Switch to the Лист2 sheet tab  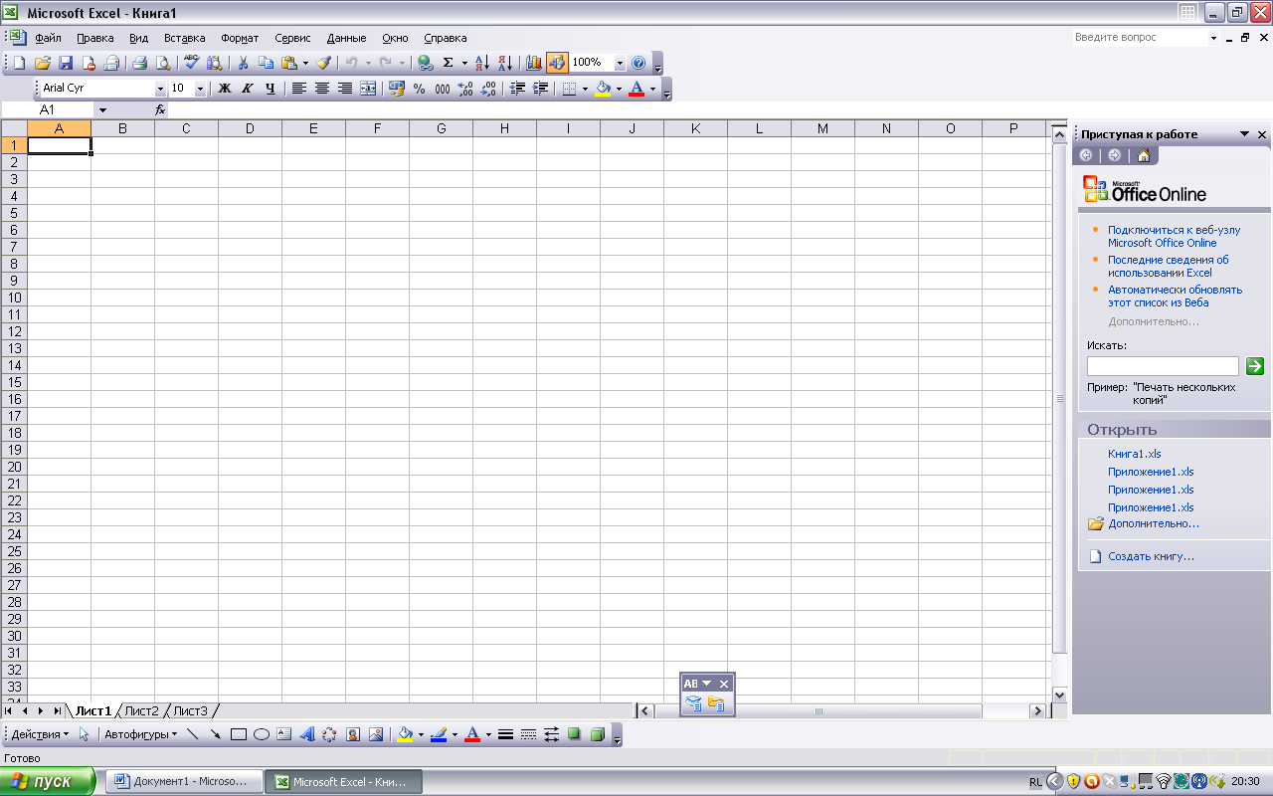142,710
